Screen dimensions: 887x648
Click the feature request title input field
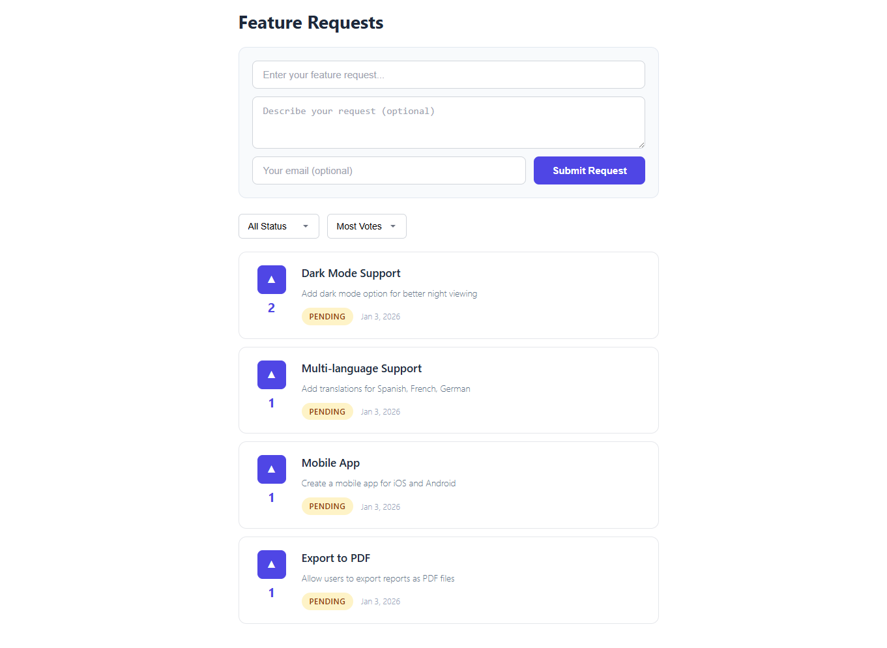point(448,74)
